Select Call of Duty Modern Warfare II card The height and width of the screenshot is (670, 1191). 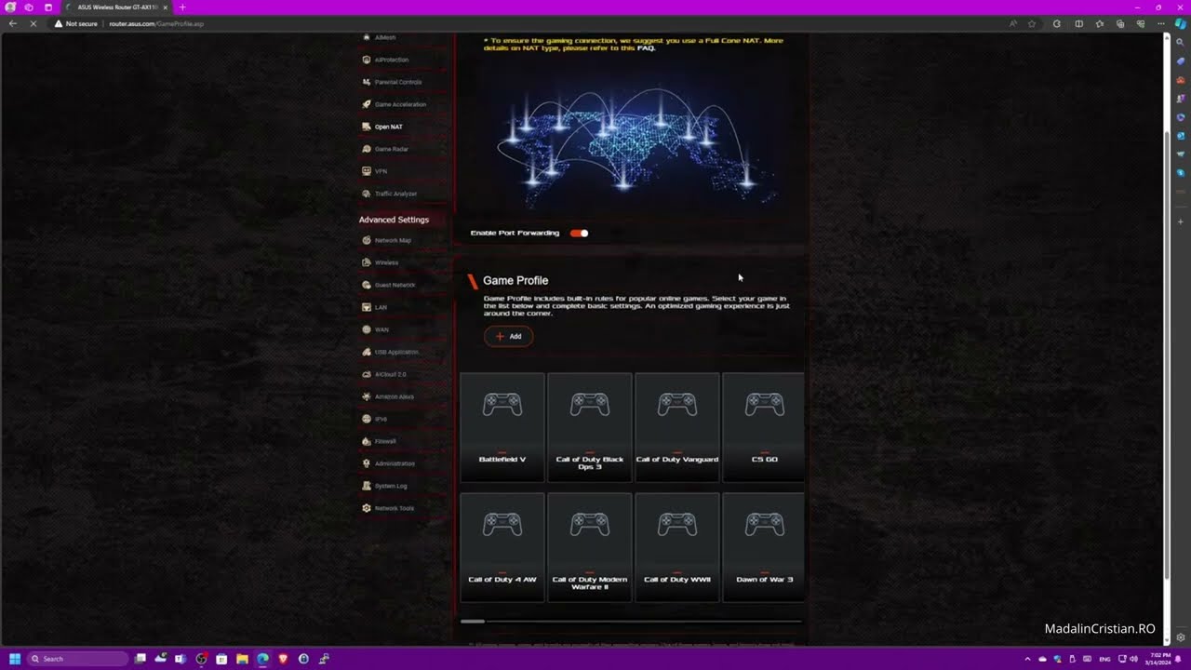click(x=590, y=547)
